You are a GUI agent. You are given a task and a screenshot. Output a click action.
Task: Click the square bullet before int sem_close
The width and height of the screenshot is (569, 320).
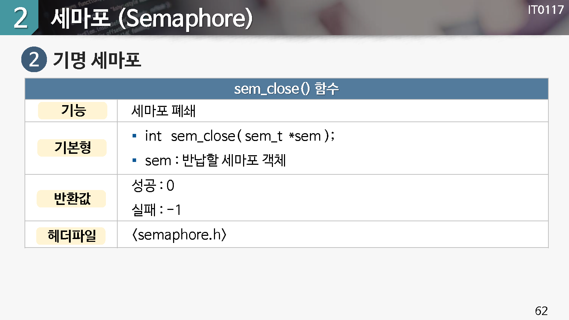point(134,136)
